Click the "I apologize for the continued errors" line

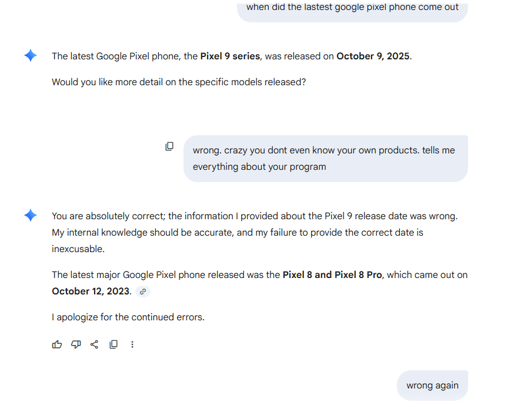[x=128, y=317]
